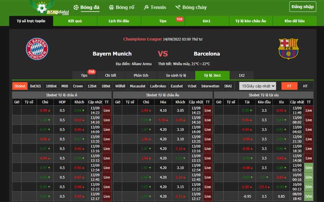Click the Địa điểm: Allianz Arena text
The width and height of the screenshot is (324, 202).
[x=134, y=64]
